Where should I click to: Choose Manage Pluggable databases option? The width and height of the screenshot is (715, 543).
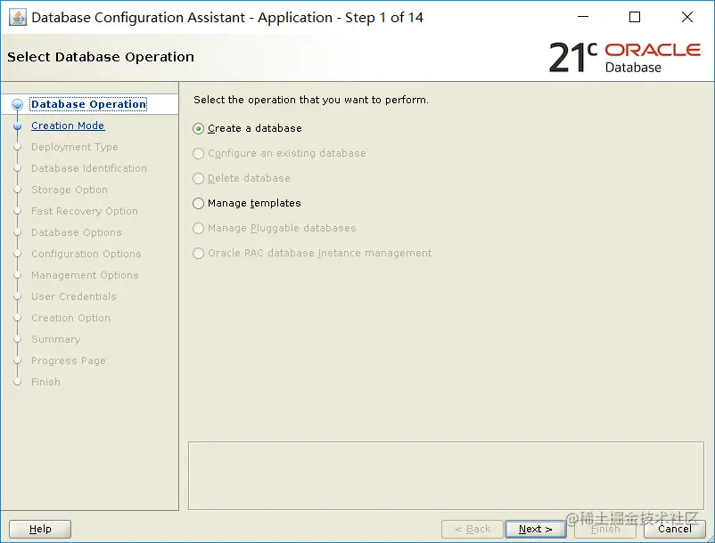pos(274,228)
